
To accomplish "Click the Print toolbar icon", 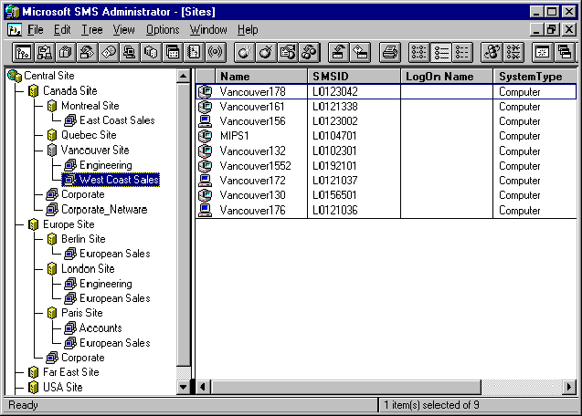I will coord(390,52).
